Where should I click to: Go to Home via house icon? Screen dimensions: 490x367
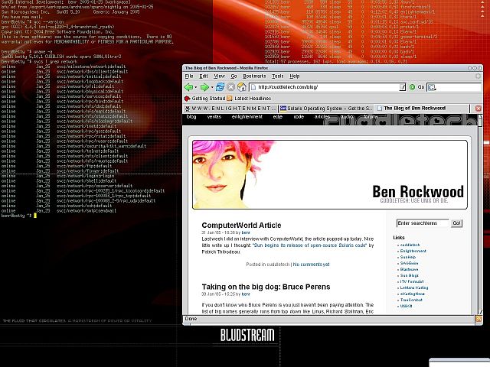point(242,87)
